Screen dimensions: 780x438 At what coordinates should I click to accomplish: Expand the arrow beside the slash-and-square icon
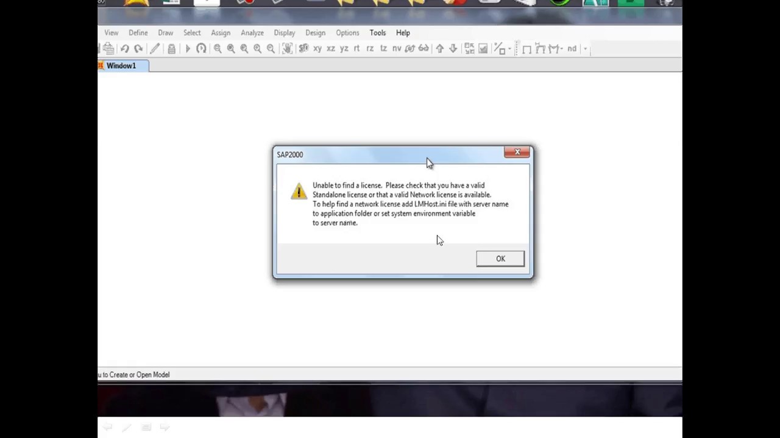[509, 49]
